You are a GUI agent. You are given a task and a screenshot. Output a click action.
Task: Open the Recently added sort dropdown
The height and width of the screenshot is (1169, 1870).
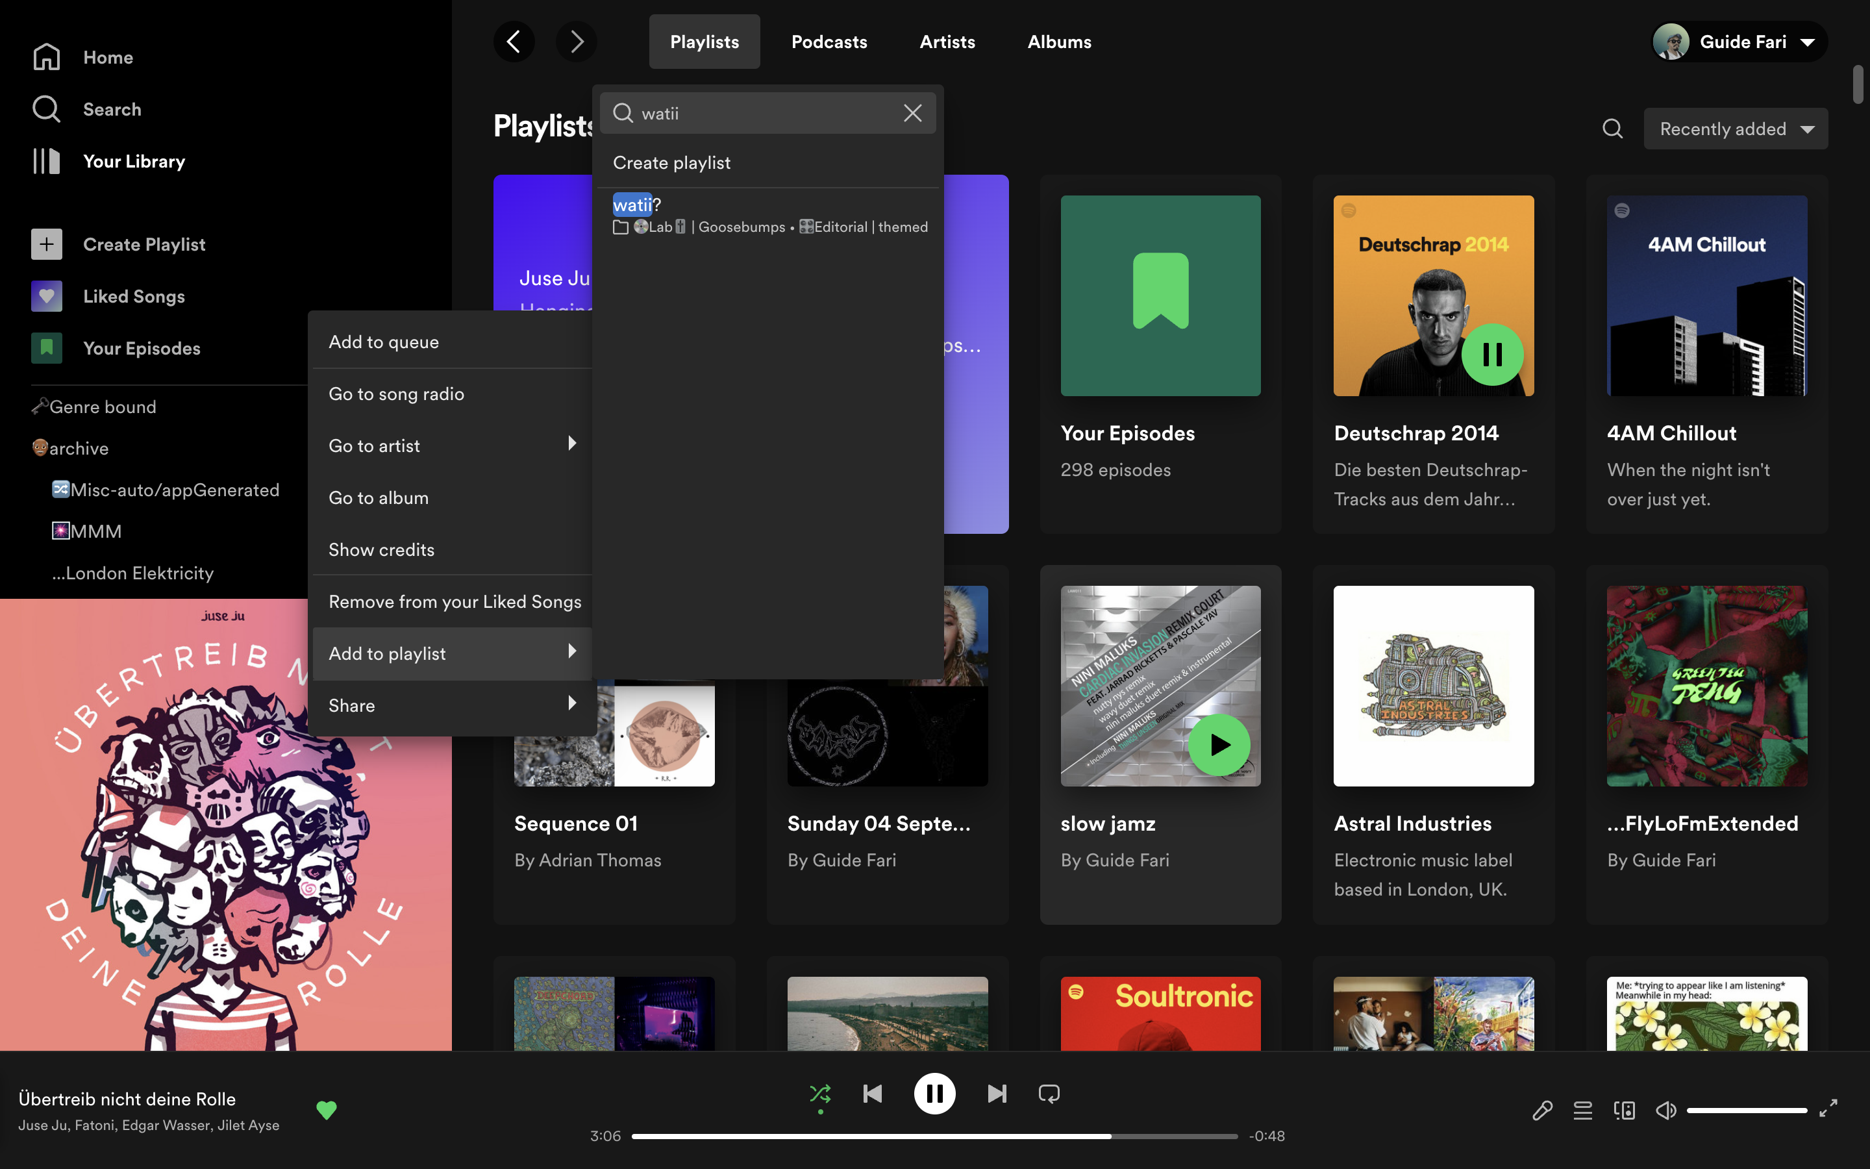[x=1736, y=129]
